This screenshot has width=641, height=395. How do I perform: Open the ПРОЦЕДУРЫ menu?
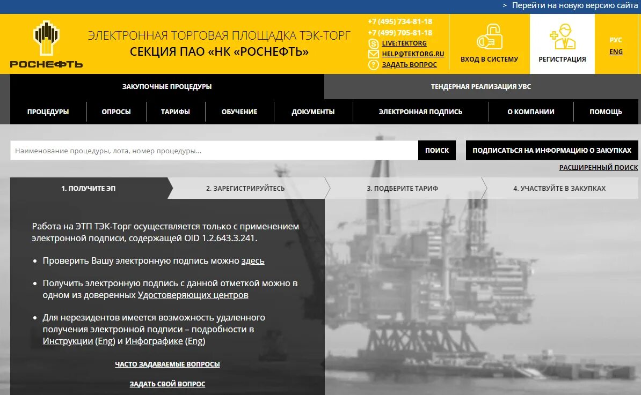tap(48, 112)
